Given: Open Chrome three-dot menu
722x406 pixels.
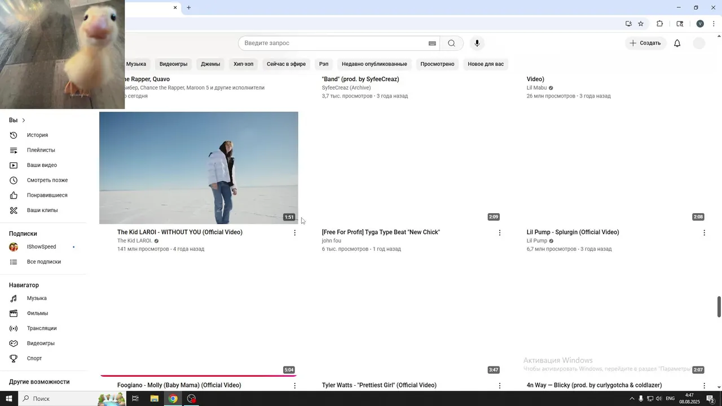Looking at the screenshot, I should (714, 24).
